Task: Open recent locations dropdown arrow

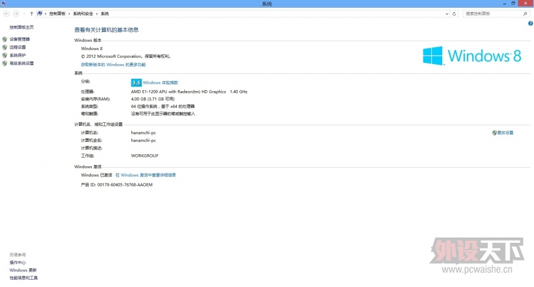Action: [x=24, y=14]
